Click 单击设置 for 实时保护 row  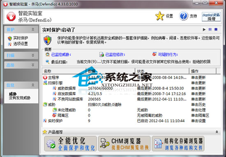pos(198,121)
